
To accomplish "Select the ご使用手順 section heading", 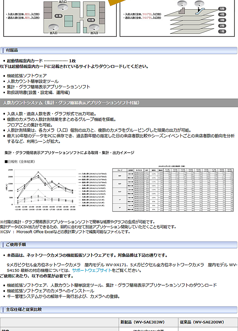I will coord(119,245).
